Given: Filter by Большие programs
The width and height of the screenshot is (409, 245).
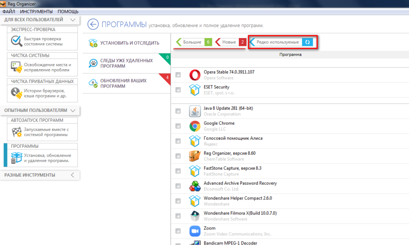Looking at the screenshot, I should [193, 42].
